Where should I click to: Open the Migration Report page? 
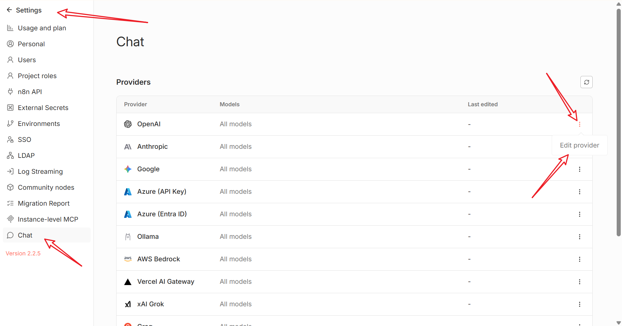[x=47, y=203]
